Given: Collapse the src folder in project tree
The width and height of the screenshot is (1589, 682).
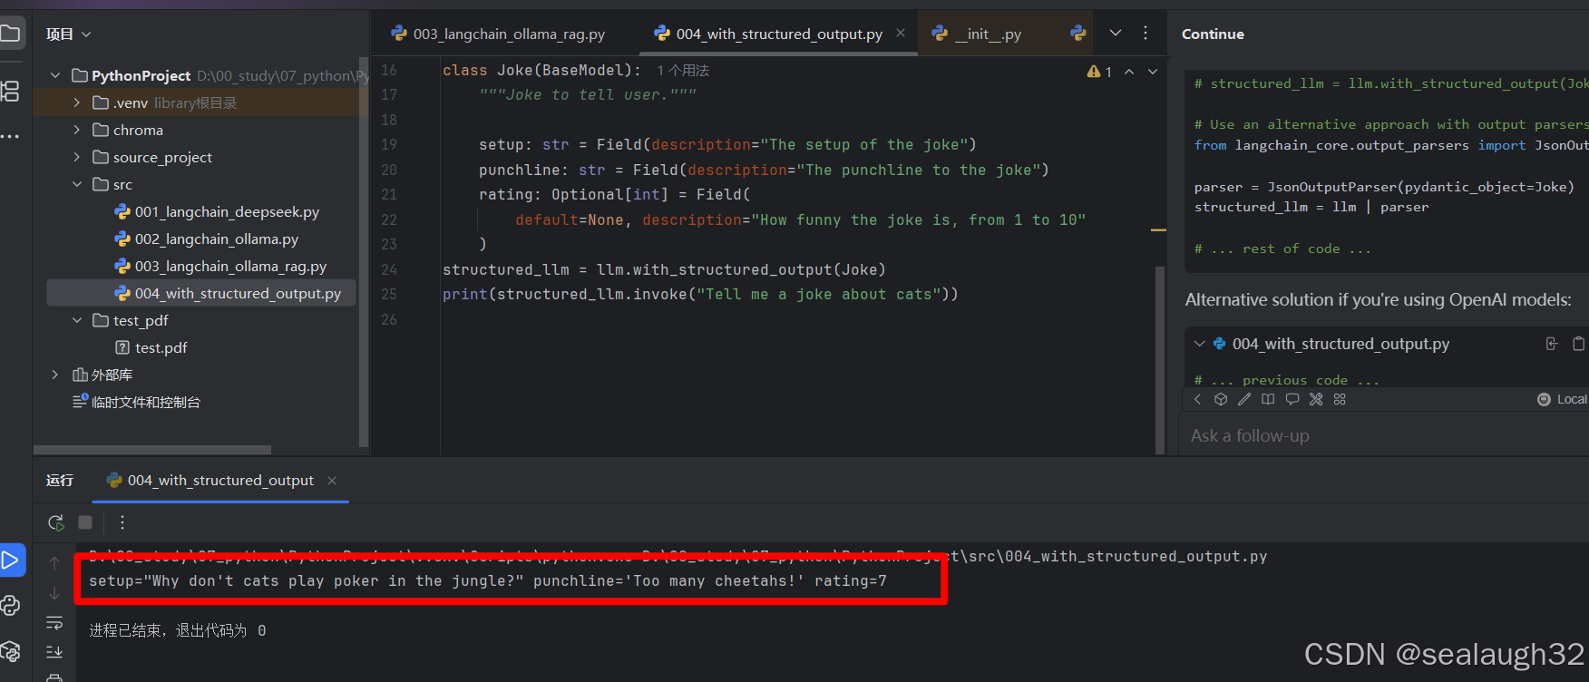Looking at the screenshot, I should coord(77,185).
